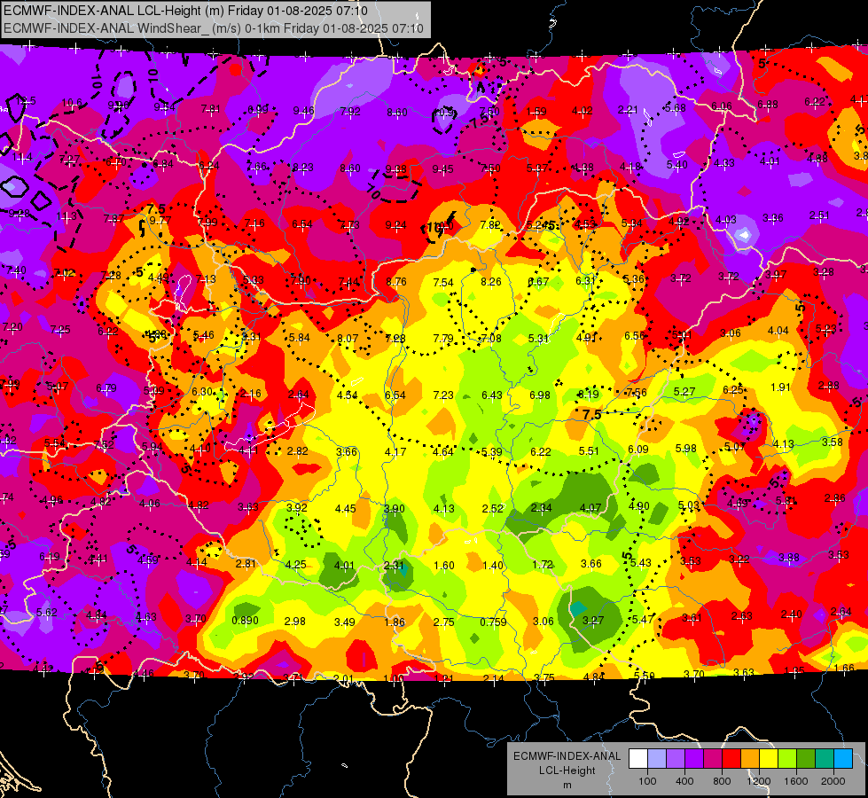
Task: Click the white swatch in the LCL-Height legend
Action: (x=638, y=759)
